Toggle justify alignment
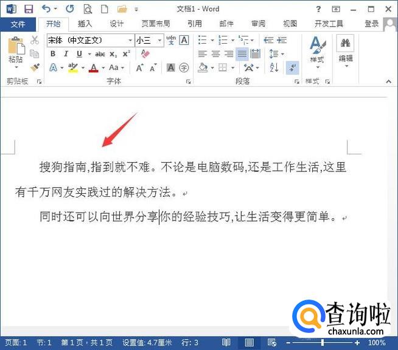 (x=242, y=54)
